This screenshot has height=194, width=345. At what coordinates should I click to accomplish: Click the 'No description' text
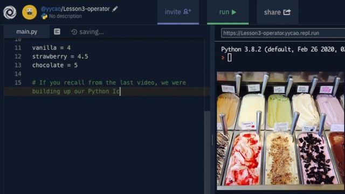pyautogui.click(x=65, y=16)
